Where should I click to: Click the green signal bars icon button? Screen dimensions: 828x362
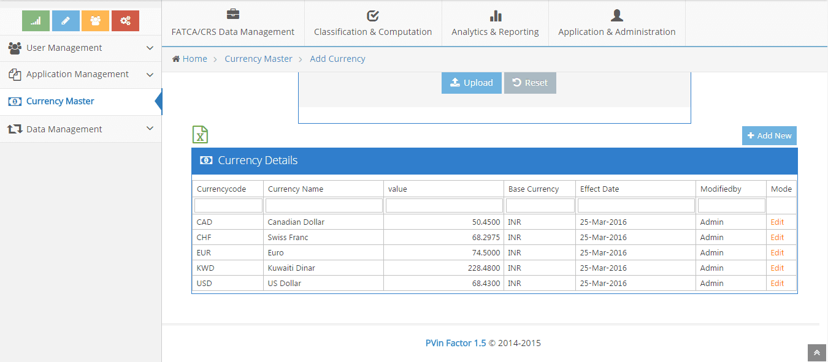(x=36, y=21)
